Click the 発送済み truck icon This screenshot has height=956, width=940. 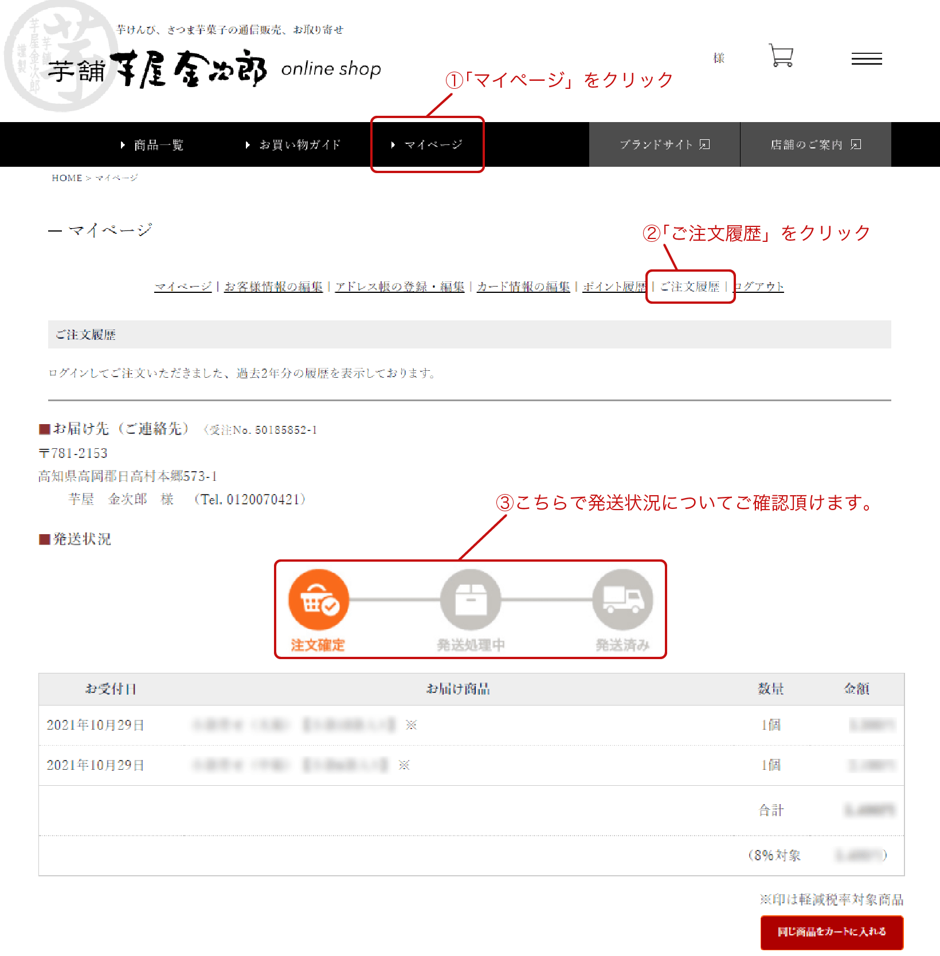(622, 600)
